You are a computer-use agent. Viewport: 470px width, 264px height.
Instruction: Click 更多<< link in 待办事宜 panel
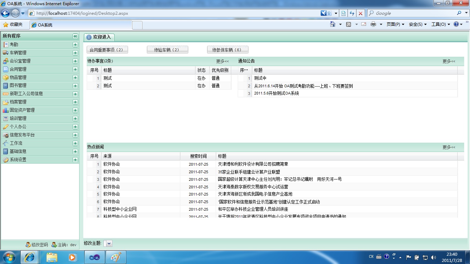222,61
